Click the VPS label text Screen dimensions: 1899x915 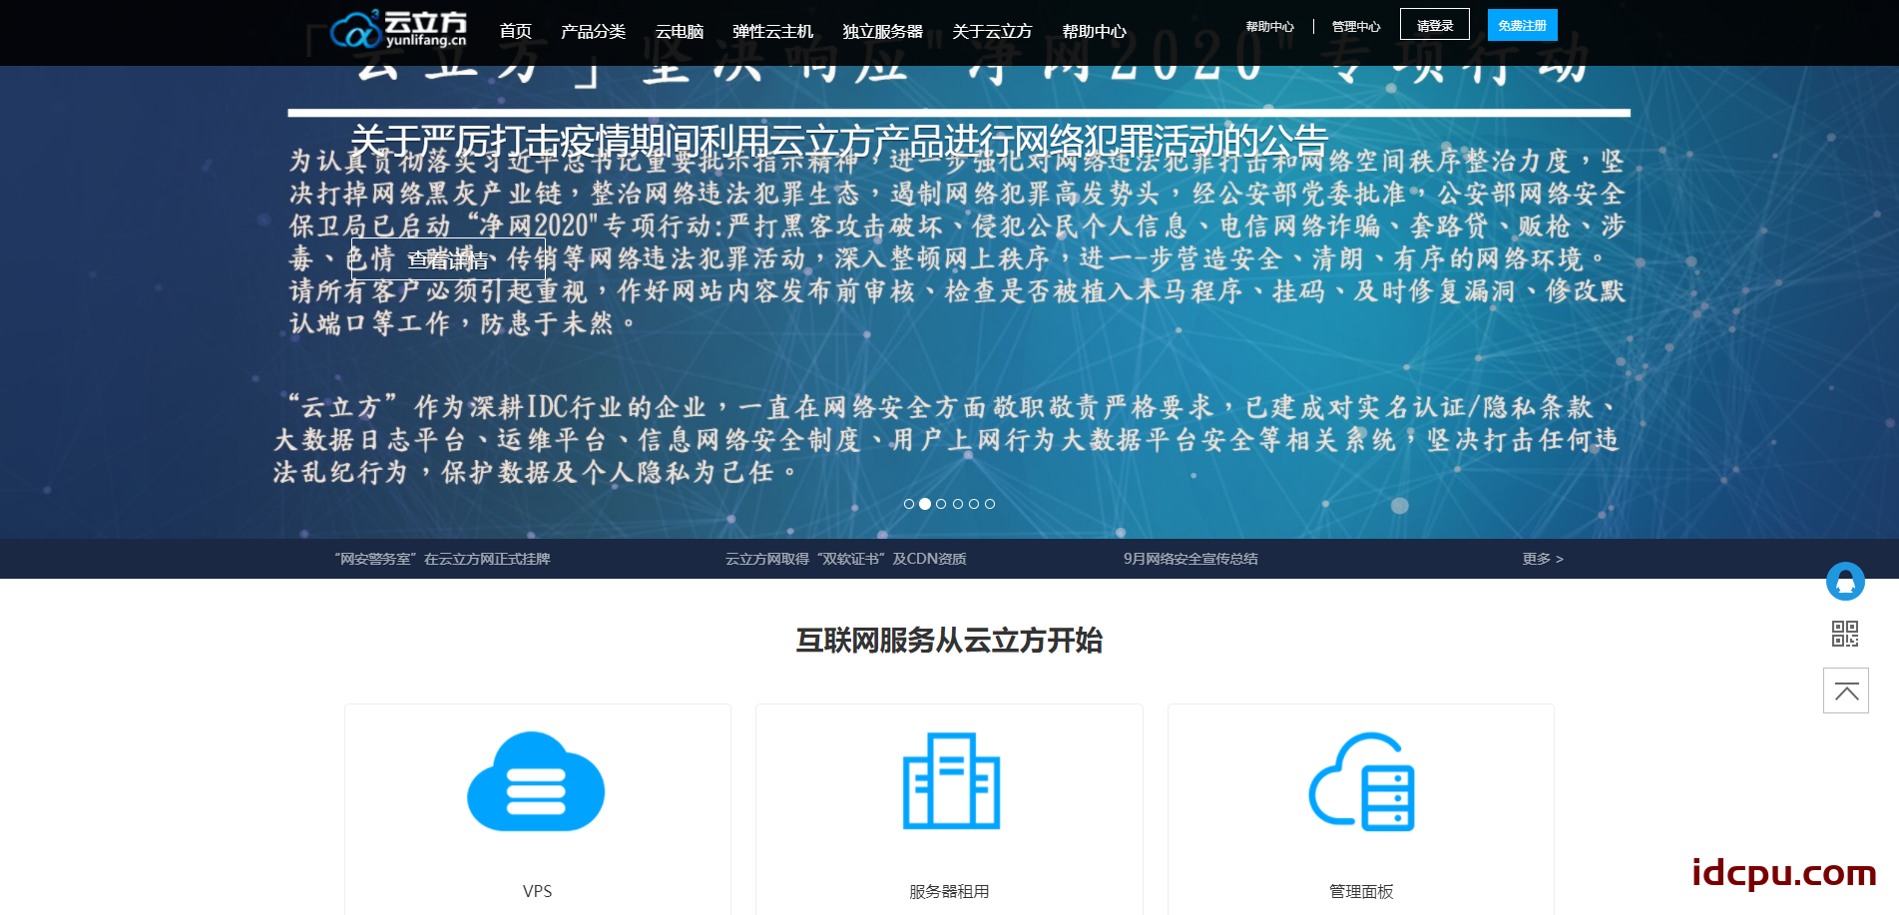pyautogui.click(x=537, y=891)
